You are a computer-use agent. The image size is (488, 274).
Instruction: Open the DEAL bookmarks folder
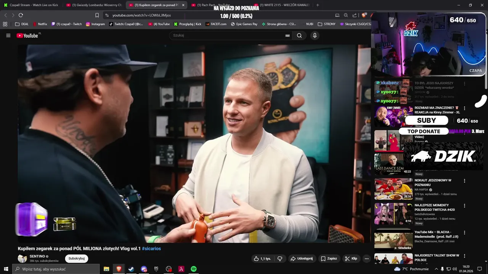tap(22, 24)
